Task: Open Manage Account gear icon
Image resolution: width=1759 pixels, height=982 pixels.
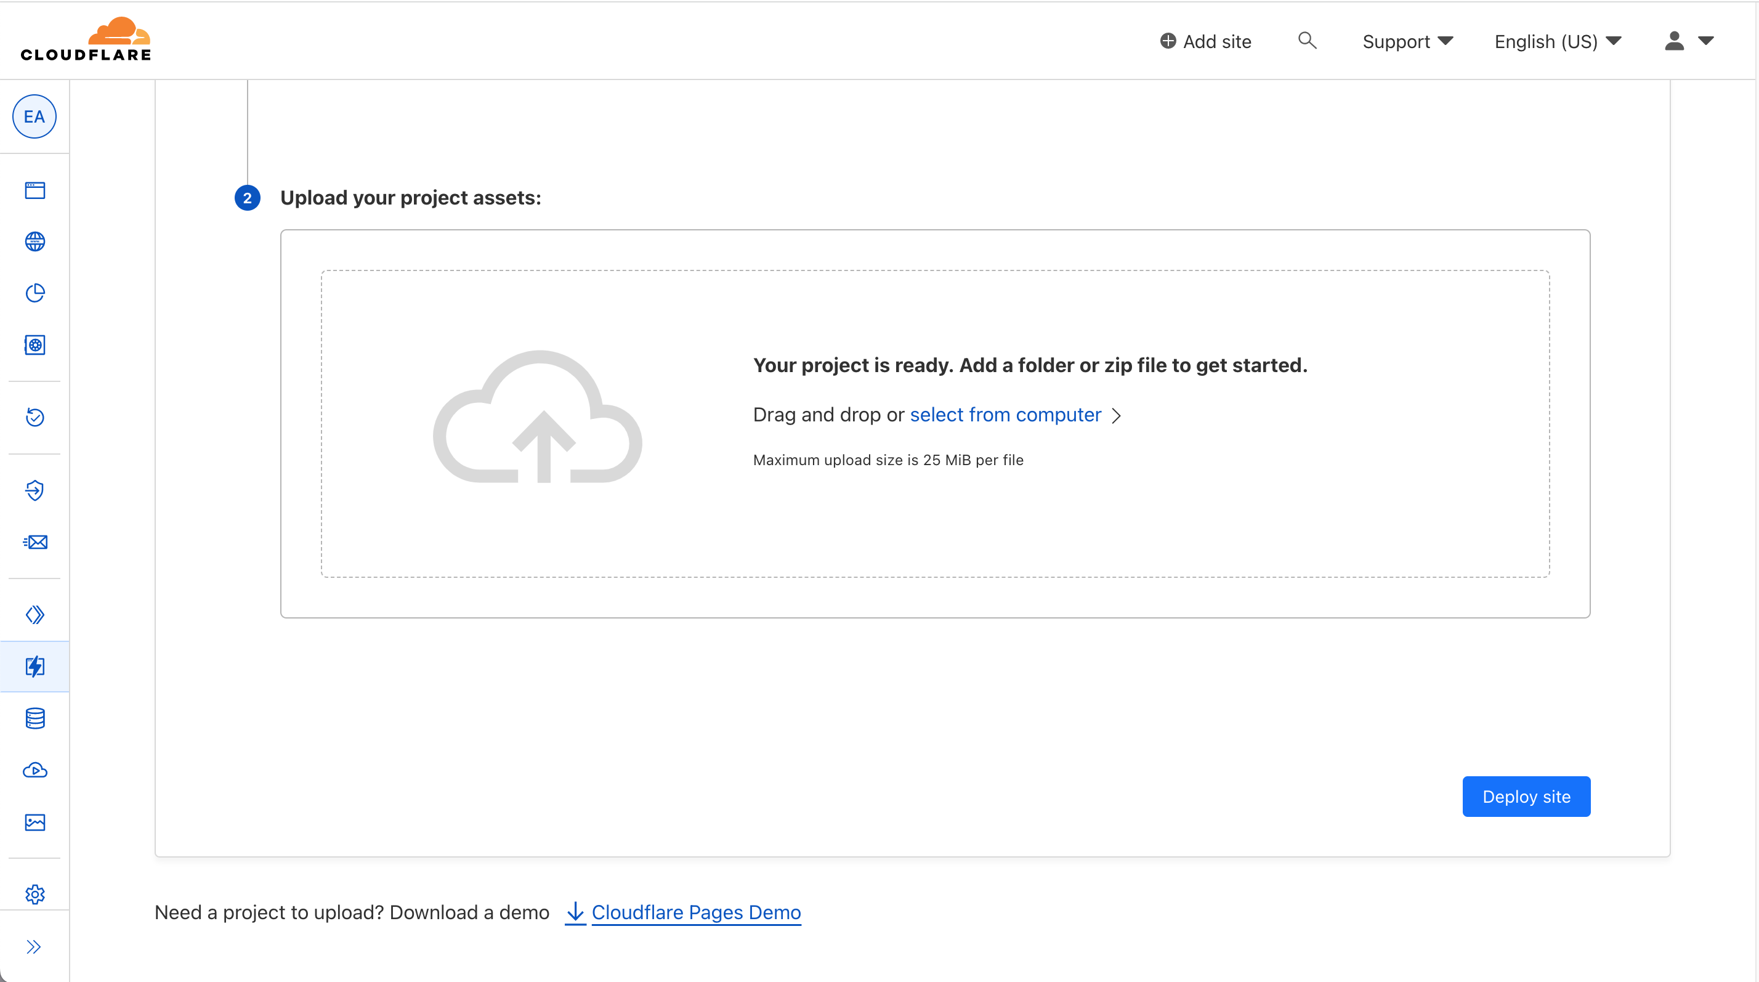Action: 35,895
